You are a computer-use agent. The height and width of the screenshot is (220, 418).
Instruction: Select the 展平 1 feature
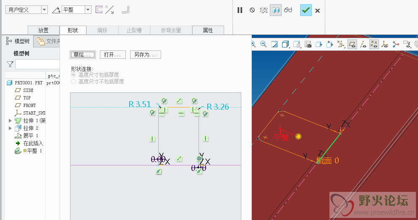[26, 136]
